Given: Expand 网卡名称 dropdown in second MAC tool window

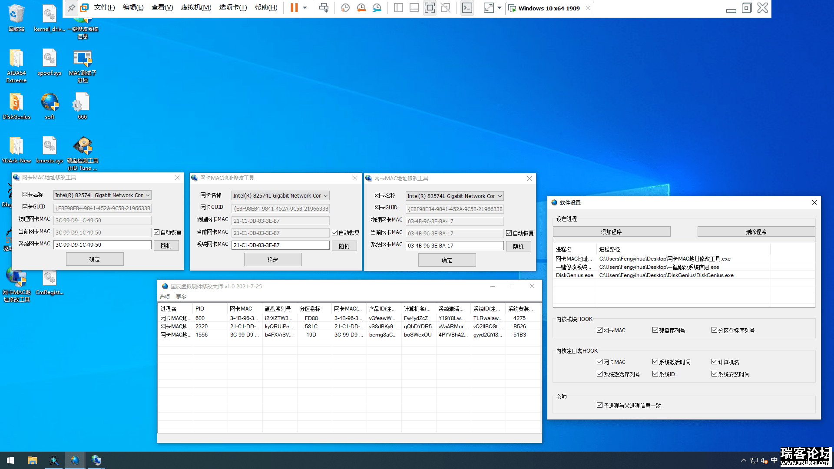Looking at the screenshot, I should [325, 196].
